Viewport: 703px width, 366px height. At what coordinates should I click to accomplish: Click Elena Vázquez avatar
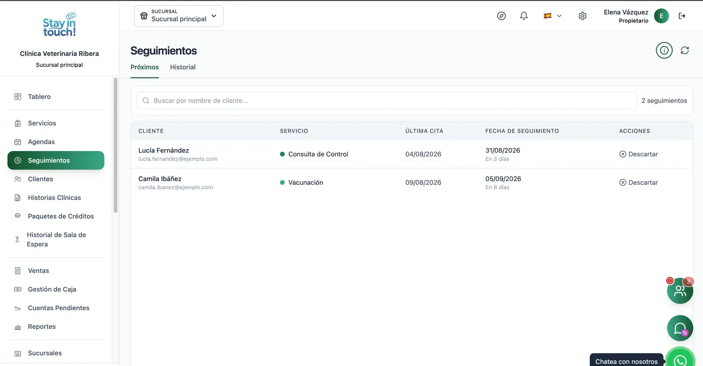[662, 16]
